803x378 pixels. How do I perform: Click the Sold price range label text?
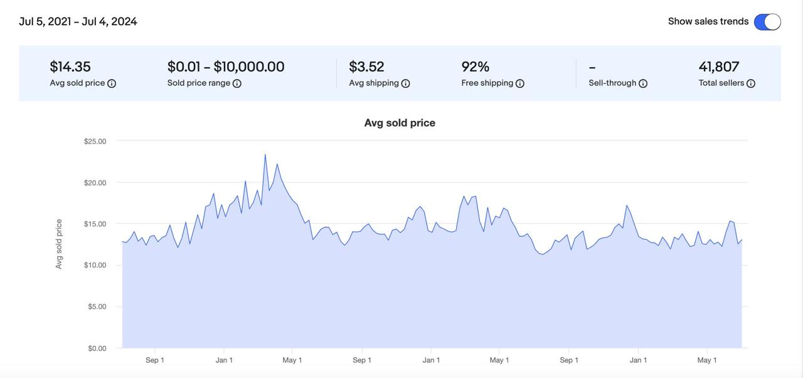[199, 83]
